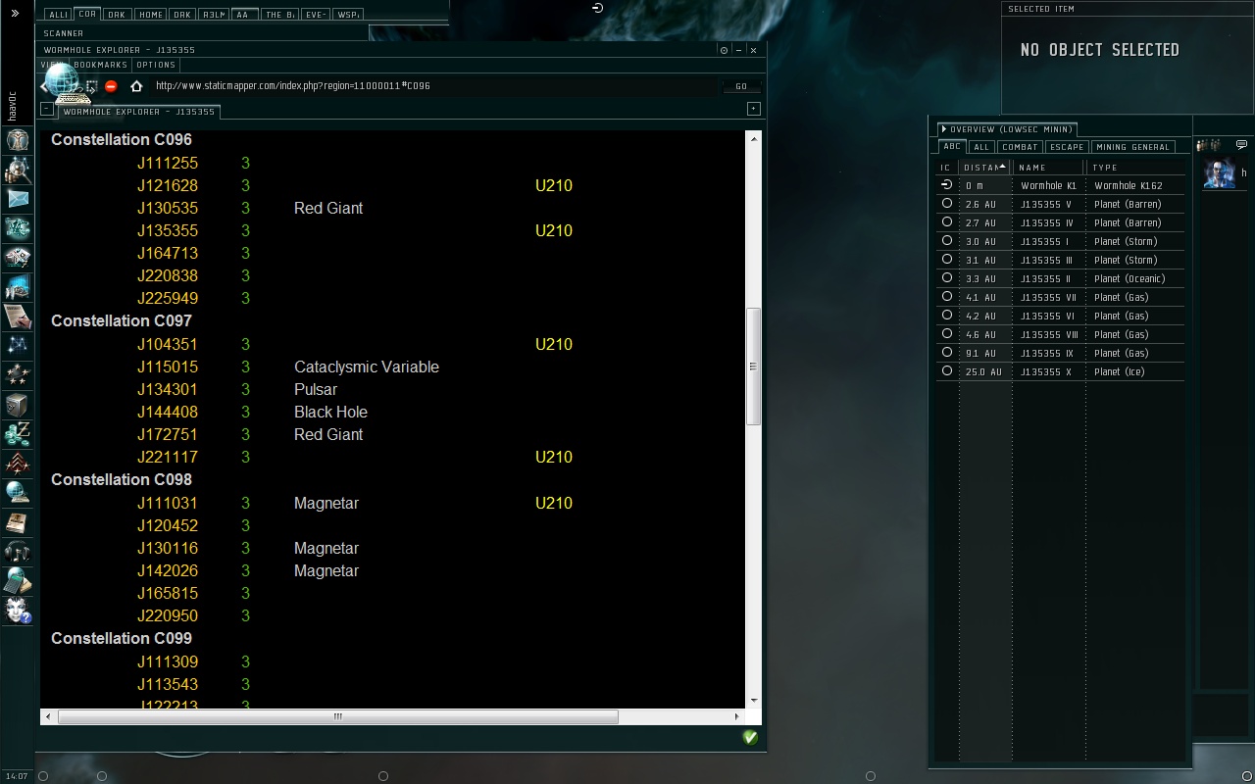The width and height of the screenshot is (1255, 784).
Task: Click the jukebox headphones icon
Action: (18, 552)
